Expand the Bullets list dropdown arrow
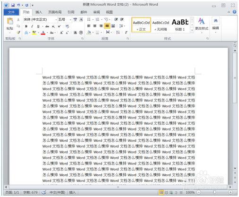This screenshot has width=239, height=197. click(93, 20)
